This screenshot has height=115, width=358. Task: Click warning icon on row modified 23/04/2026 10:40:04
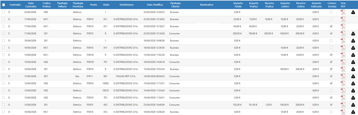[353, 105]
